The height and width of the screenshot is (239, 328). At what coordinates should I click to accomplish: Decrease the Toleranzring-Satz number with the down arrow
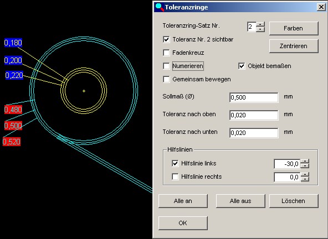260,29
